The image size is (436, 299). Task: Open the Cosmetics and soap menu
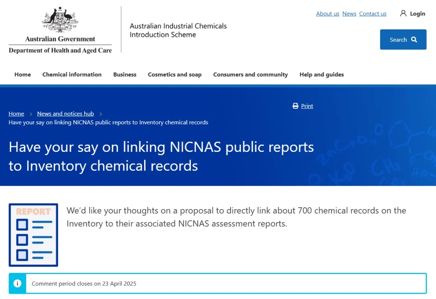pyautogui.click(x=174, y=75)
